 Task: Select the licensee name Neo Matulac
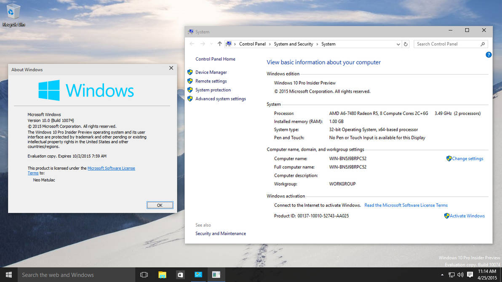(x=44, y=180)
